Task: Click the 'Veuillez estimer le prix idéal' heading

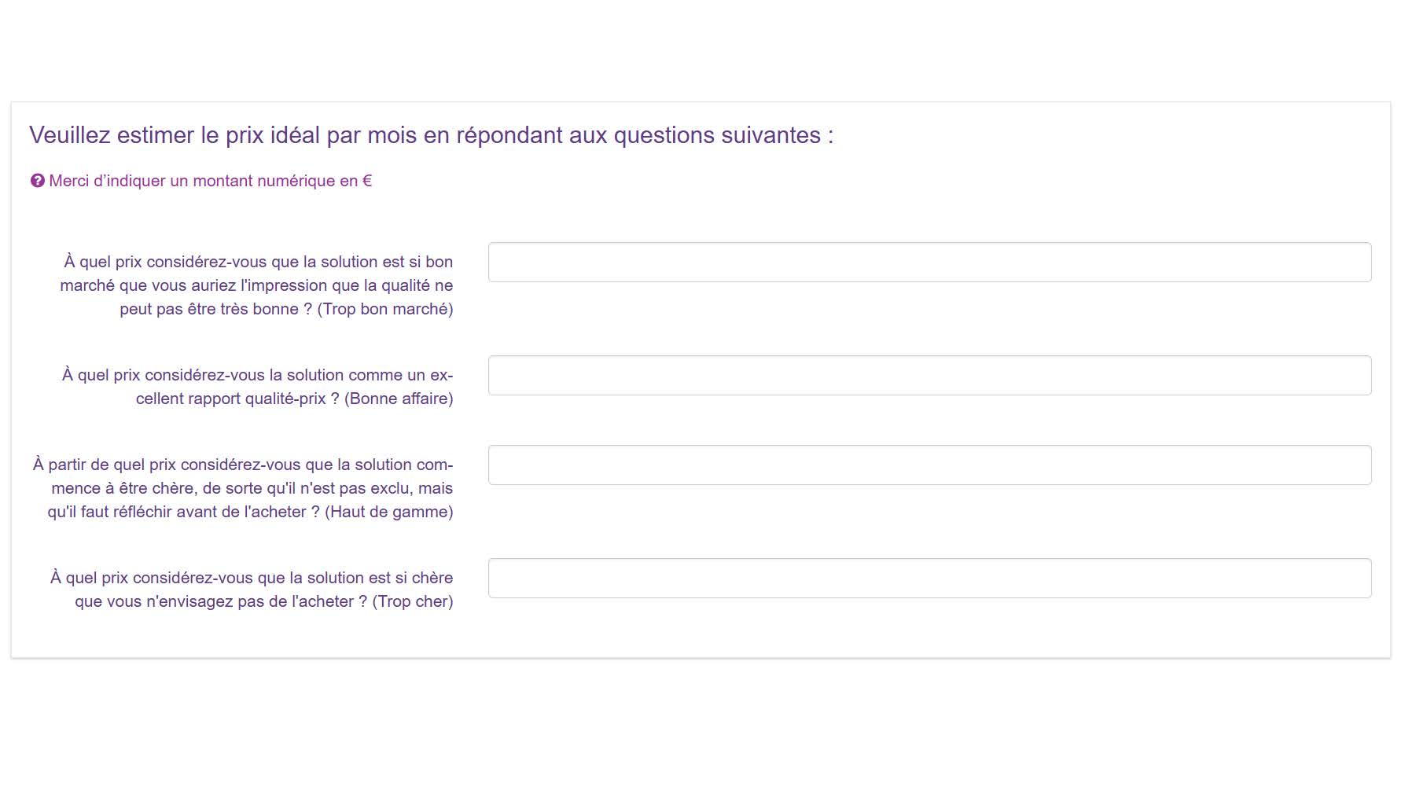Action: pos(431,135)
